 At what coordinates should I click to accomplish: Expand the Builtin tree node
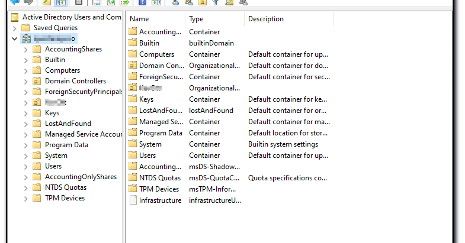26,60
